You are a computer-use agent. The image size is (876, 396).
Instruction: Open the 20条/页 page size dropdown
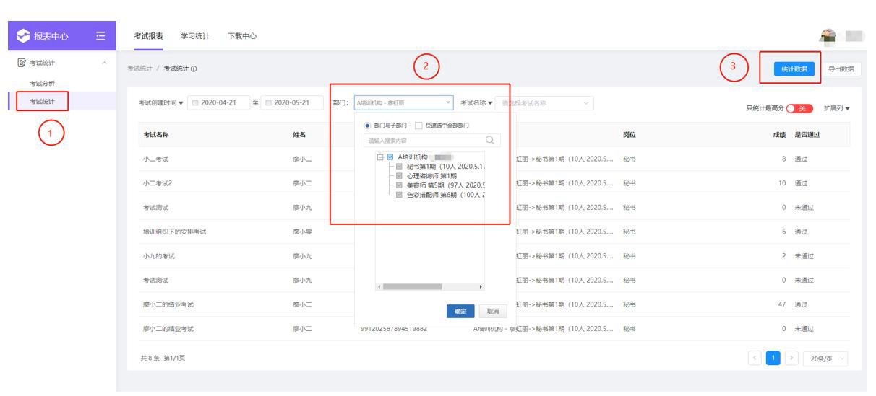coord(825,358)
